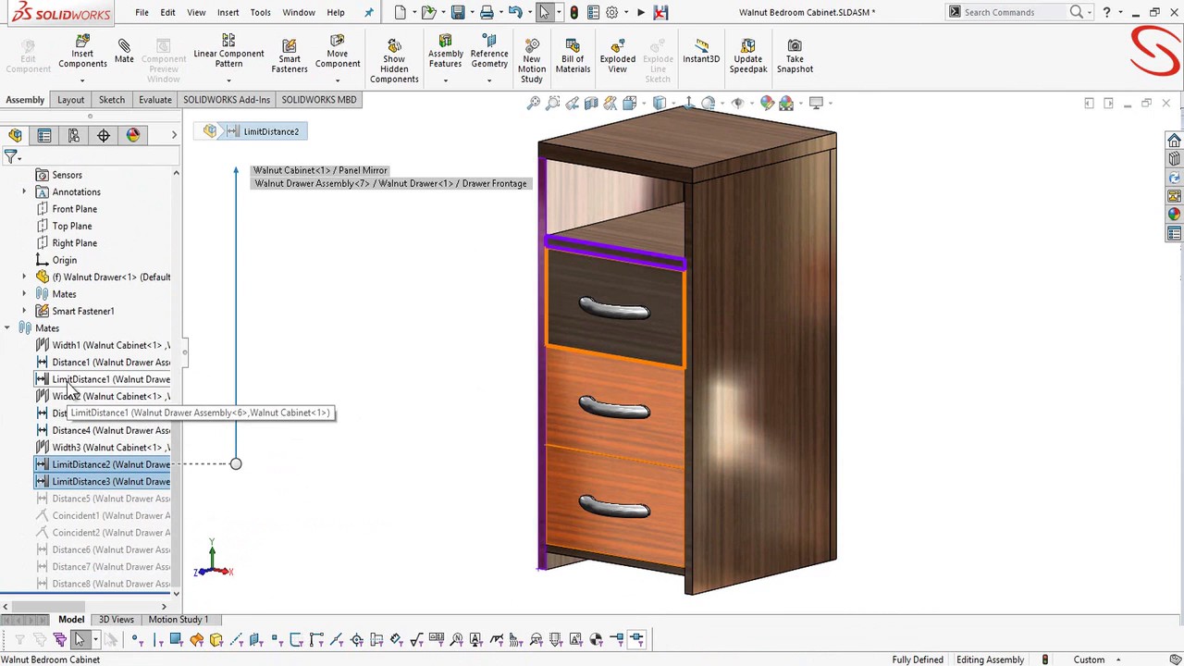The height and width of the screenshot is (666, 1184).
Task: Open the DisplayManager color ball tab
Action: coord(133,136)
